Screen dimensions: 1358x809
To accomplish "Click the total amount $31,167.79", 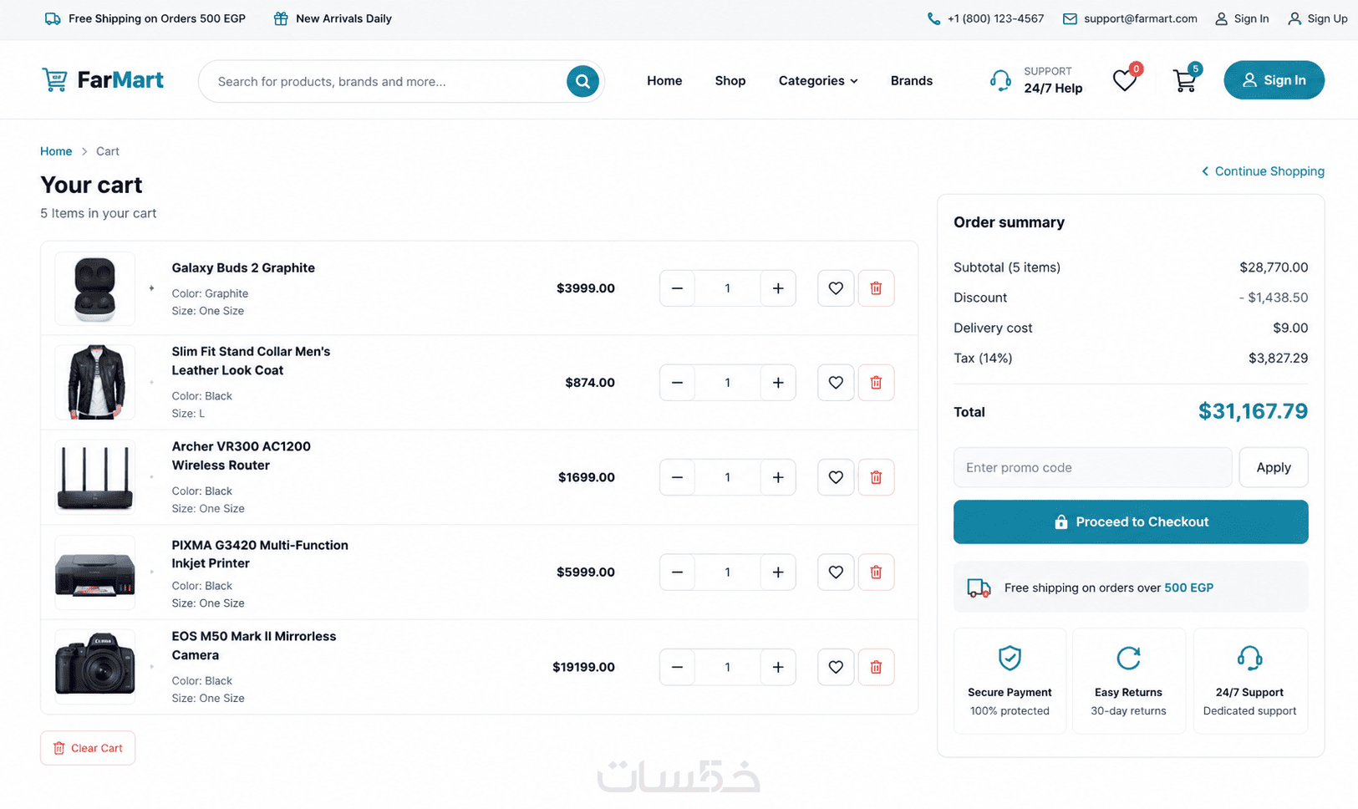I will pos(1253,411).
